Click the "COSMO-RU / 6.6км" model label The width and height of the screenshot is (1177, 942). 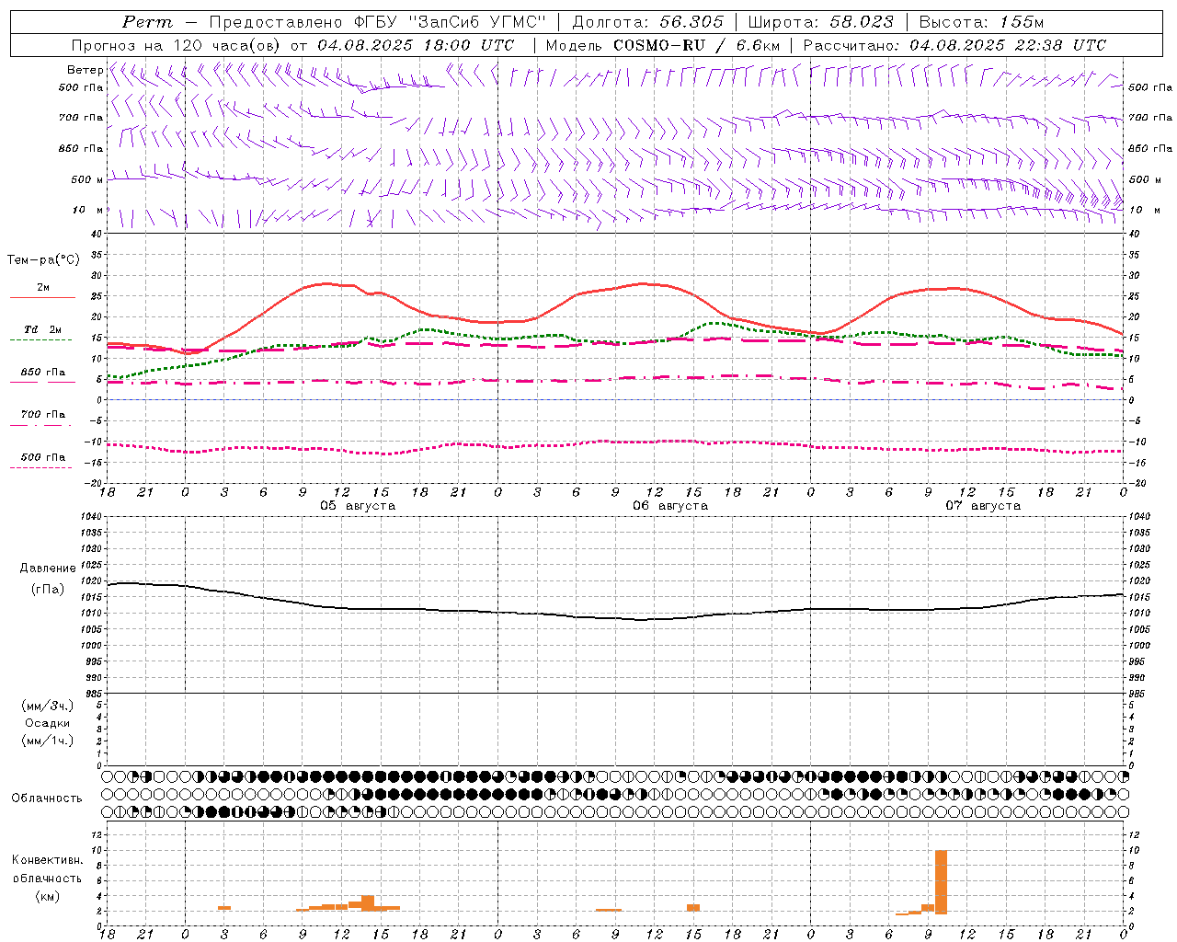(696, 45)
